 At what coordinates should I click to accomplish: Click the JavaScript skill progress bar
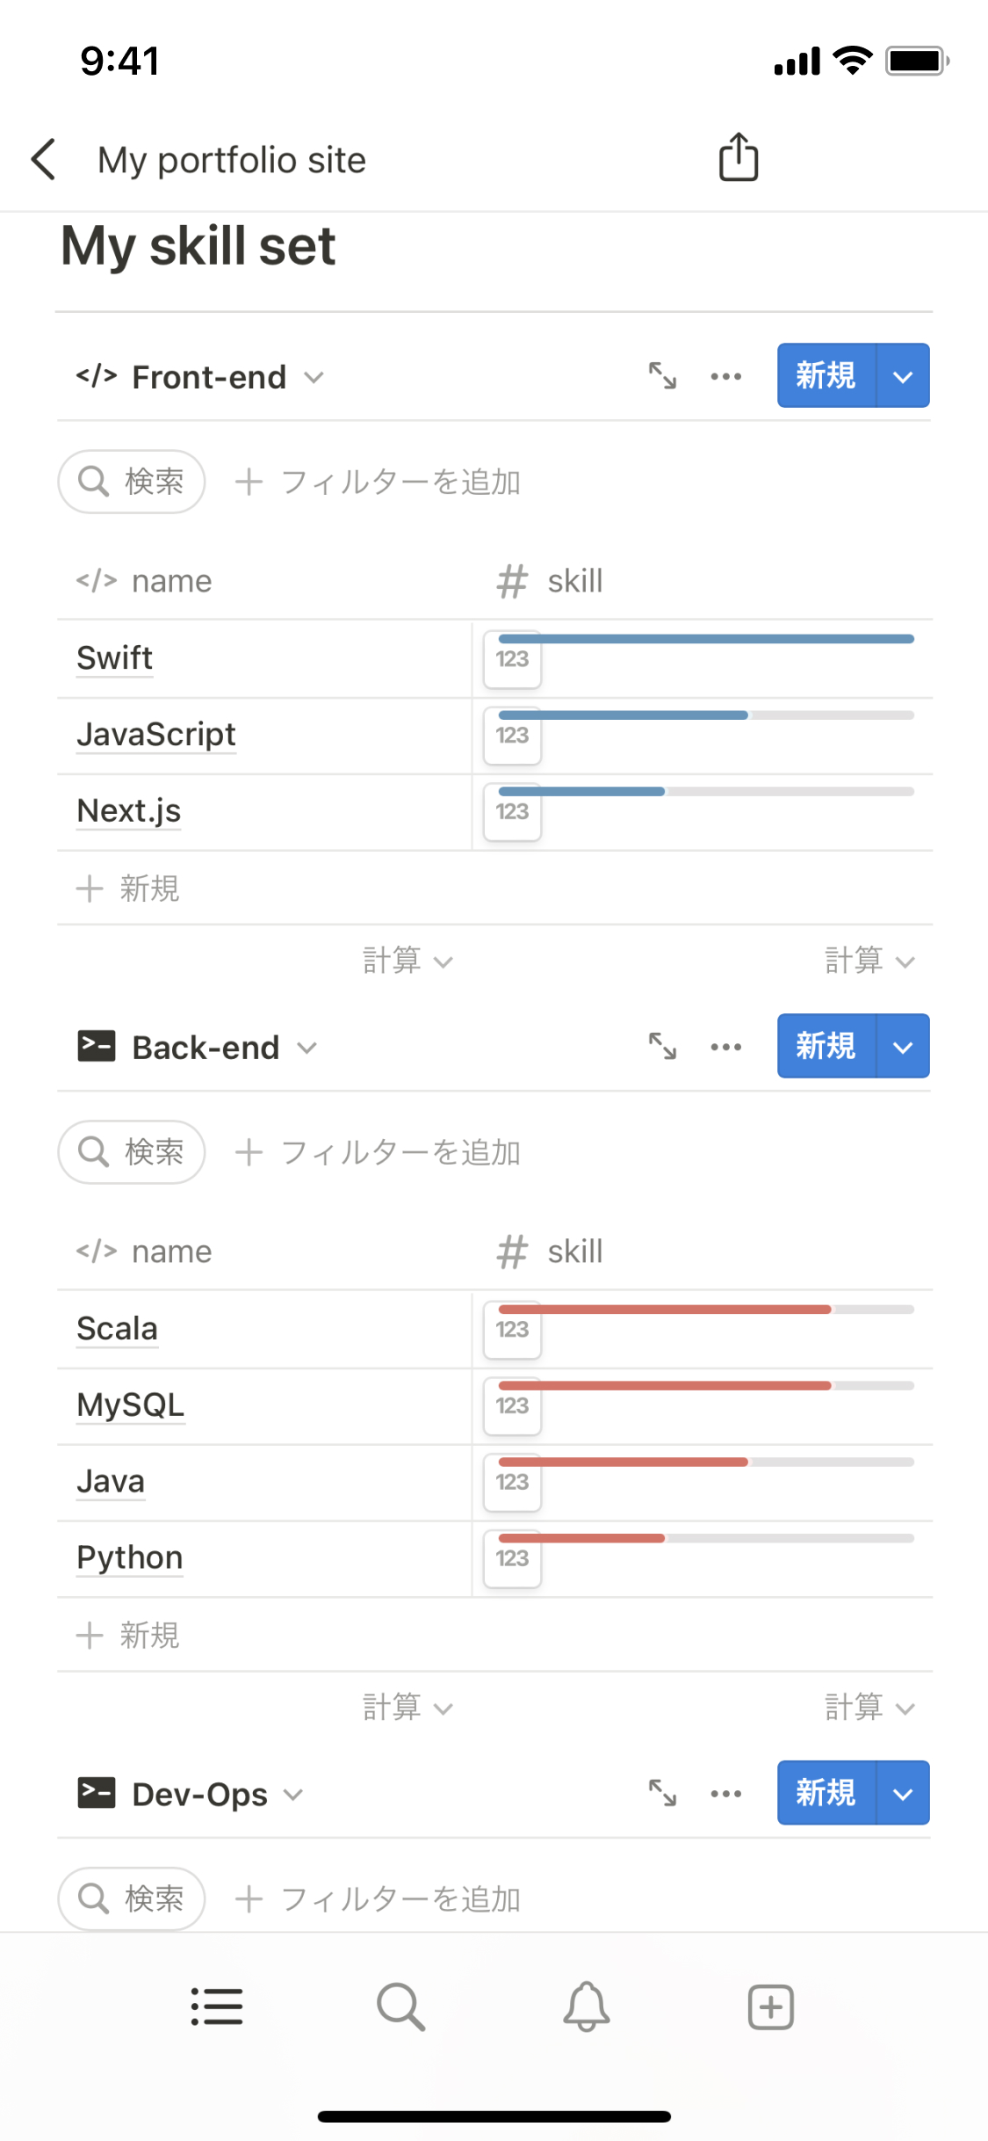click(x=705, y=715)
